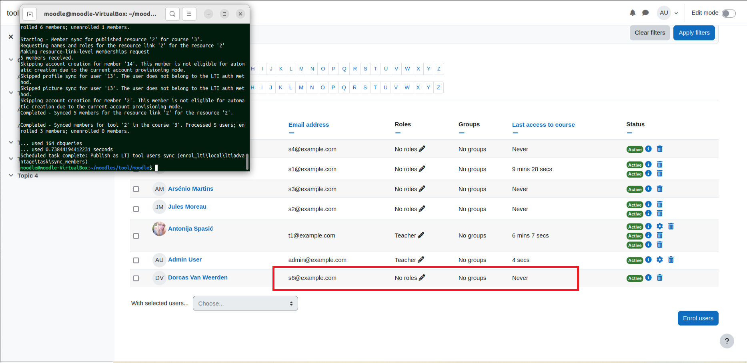The image size is (747, 363).
Task: Edit Teacher role pencil for Admin User
Action: pos(421,259)
